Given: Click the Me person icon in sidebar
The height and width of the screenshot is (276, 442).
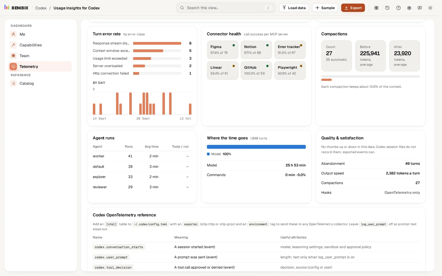Looking at the screenshot, I should 13,34.
